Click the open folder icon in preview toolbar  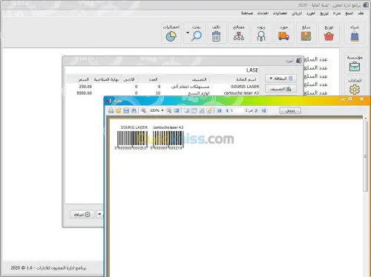pyautogui.click(x=118, y=110)
